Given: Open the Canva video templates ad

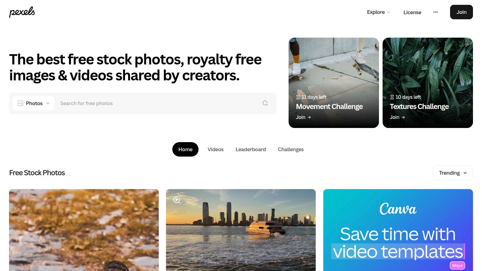Looking at the screenshot, I should coord(398,230).
